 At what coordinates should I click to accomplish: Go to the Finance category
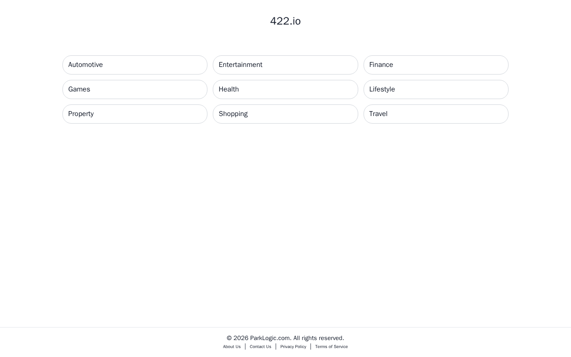click(x=436, y=65)
